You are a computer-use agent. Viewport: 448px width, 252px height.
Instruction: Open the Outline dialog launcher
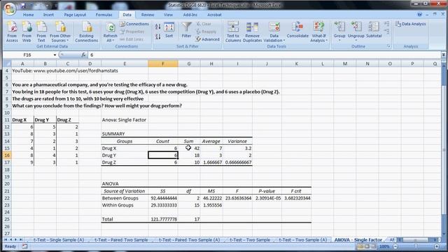tap(388, 46)
